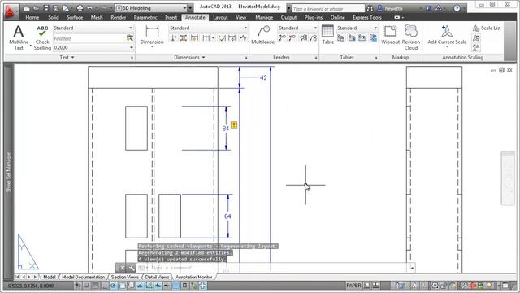
Task: Click the Find text input field
Action: point(89,38)
